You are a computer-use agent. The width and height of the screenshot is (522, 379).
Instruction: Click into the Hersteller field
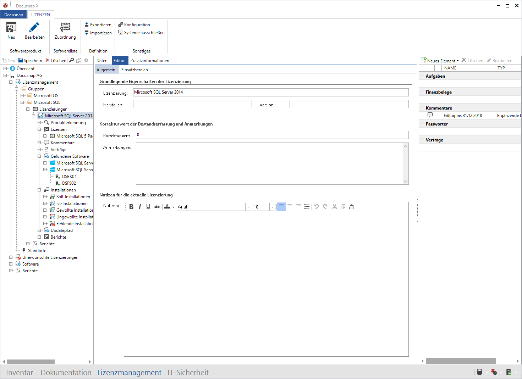pos(192,104)
